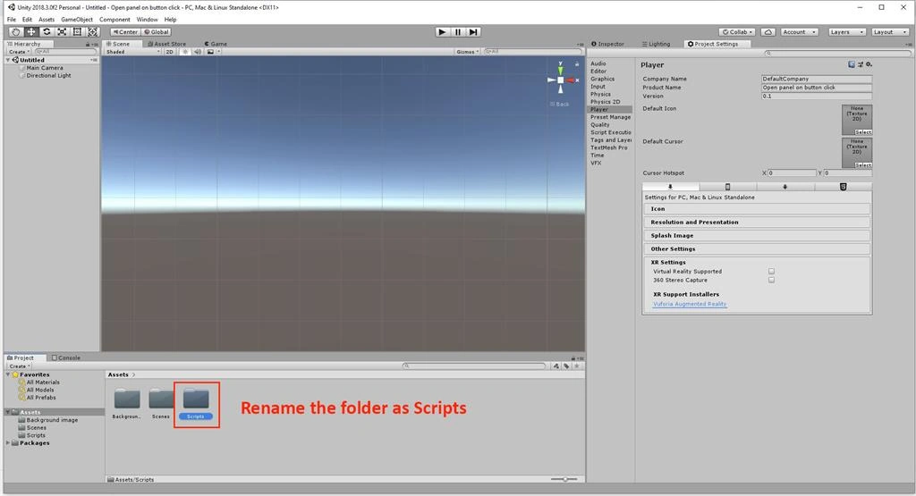Open the Background image folder icon
Viewport: 916px width, 496px height.
coord(127,399)
